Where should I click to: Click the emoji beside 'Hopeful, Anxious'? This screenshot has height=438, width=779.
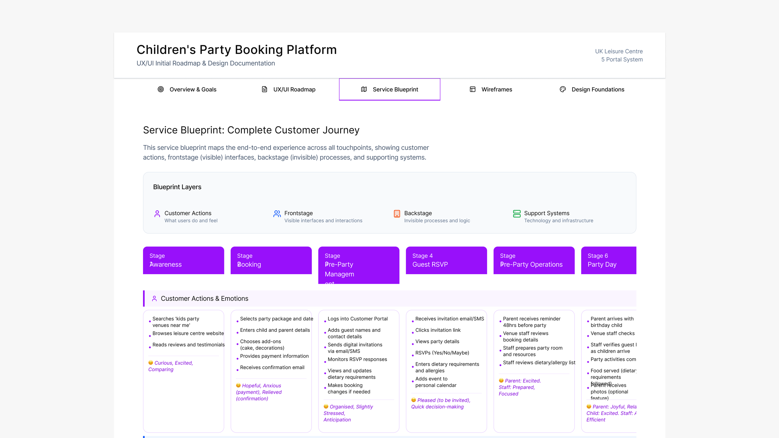(238, 386)
